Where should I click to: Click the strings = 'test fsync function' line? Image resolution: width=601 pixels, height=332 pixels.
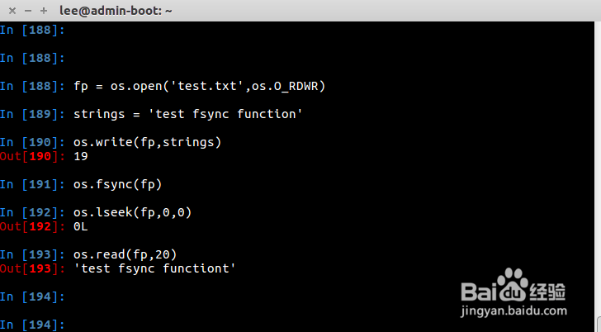click(187, 114)
